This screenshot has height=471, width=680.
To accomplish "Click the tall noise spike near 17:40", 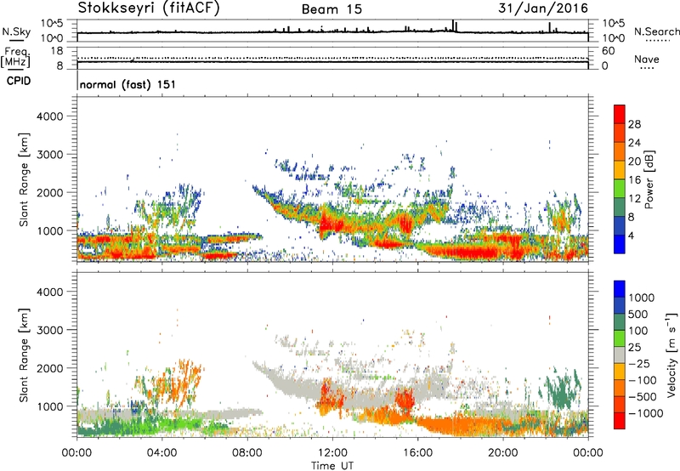I will pos(453,26).
